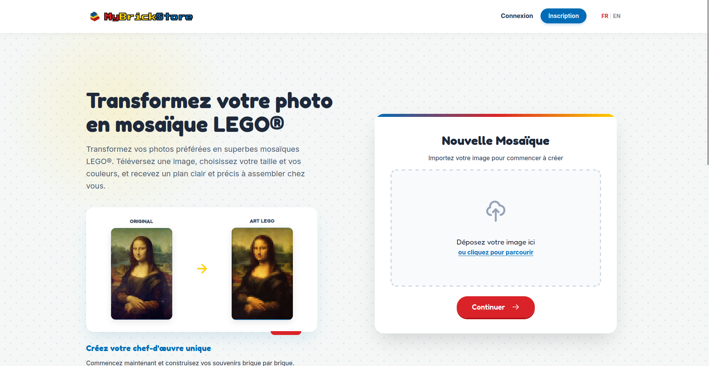
Task: Click the 'Créez votre chef-d'œuvre unique' heading
Action: pyautogui.click(x=149, y=348)
